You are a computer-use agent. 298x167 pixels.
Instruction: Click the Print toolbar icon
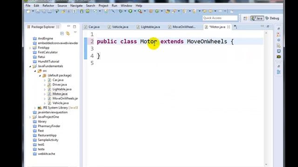(50, 11)
